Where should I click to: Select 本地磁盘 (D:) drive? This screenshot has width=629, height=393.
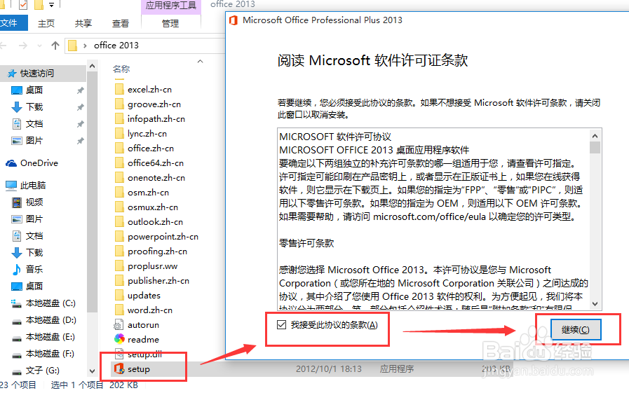pos(51,320)
